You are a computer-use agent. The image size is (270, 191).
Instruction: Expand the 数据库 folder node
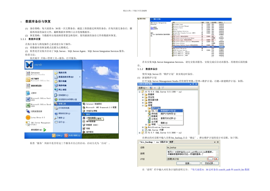[x=143, y=95]
